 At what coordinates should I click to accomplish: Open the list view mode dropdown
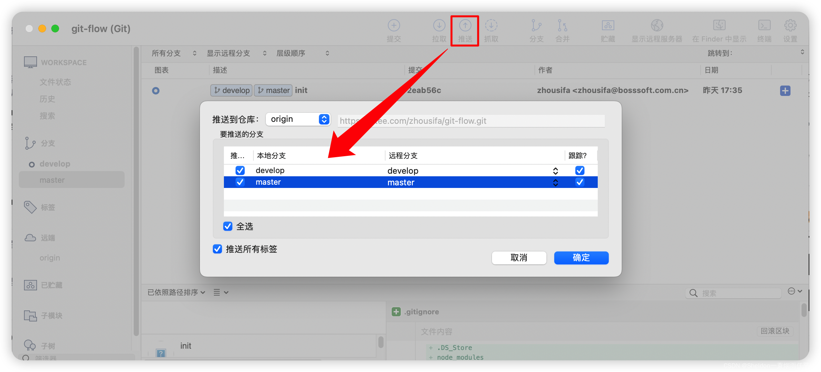coord(221,292)
